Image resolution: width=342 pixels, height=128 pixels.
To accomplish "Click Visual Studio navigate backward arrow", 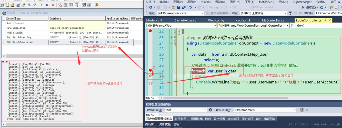I will [x=151, y=7].
